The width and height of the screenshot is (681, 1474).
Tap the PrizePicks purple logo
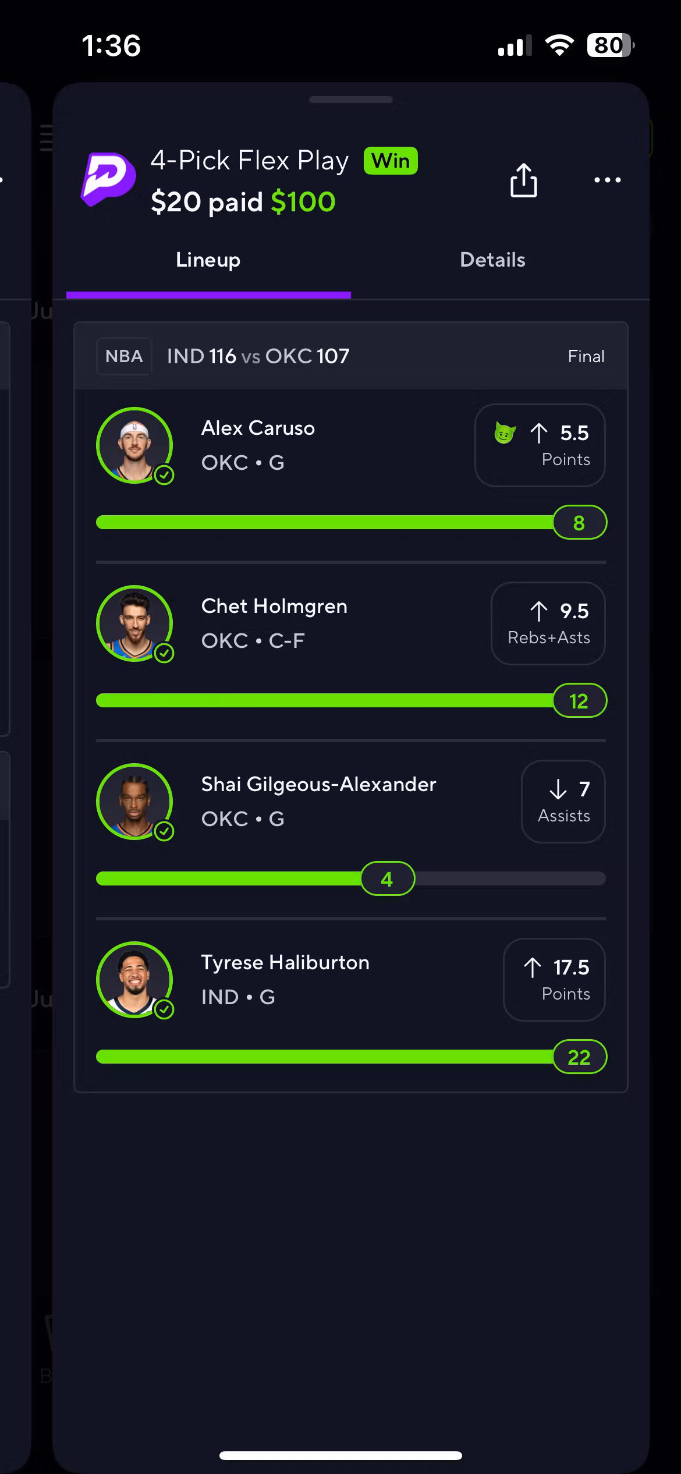[x=108, y=179]
